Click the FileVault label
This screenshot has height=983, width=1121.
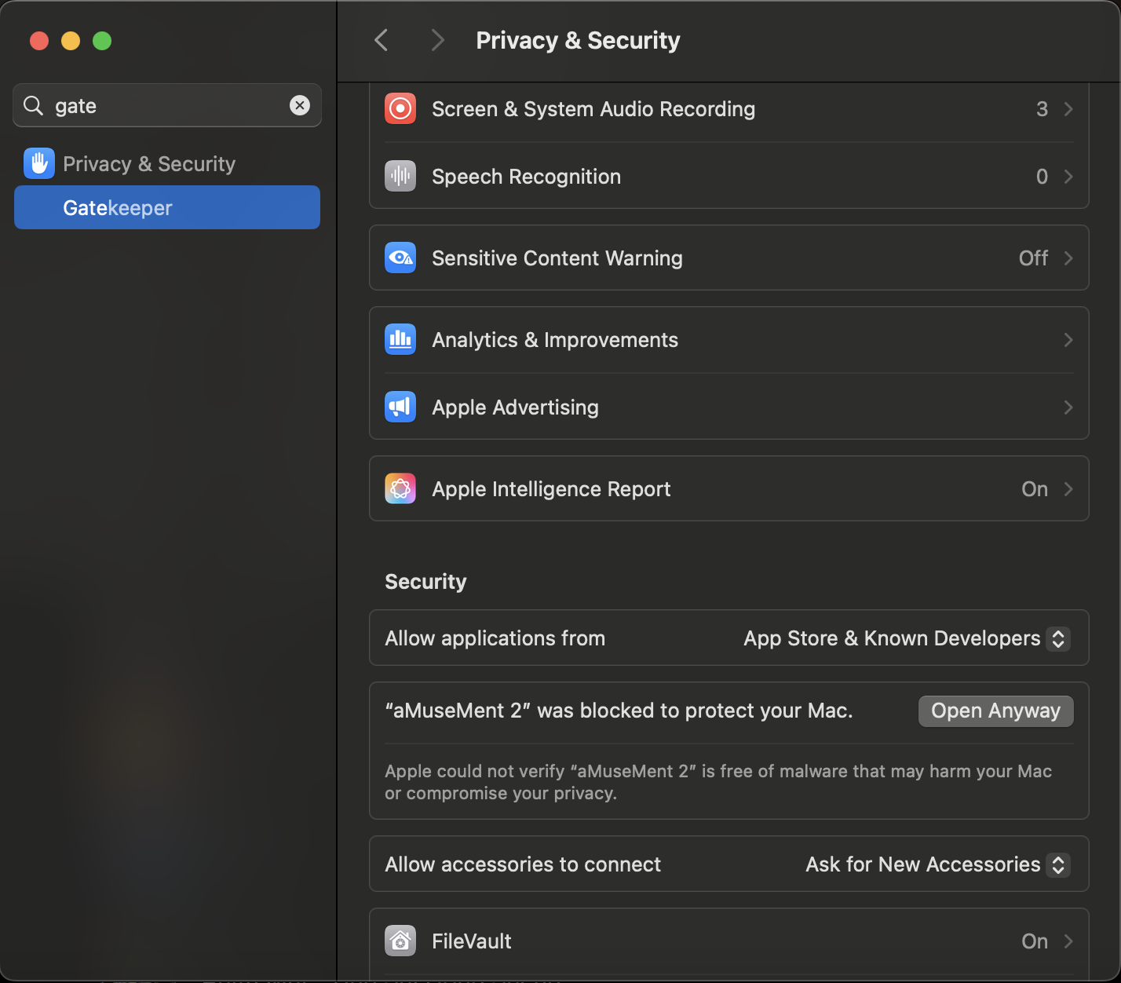pos(472,941)
